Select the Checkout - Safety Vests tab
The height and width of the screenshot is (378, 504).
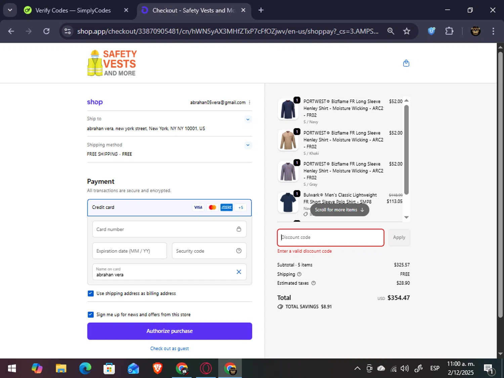click(x=193, y=10)
